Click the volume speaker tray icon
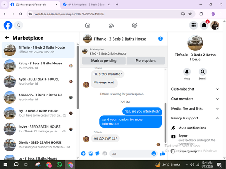 click(x=192, y=164)
